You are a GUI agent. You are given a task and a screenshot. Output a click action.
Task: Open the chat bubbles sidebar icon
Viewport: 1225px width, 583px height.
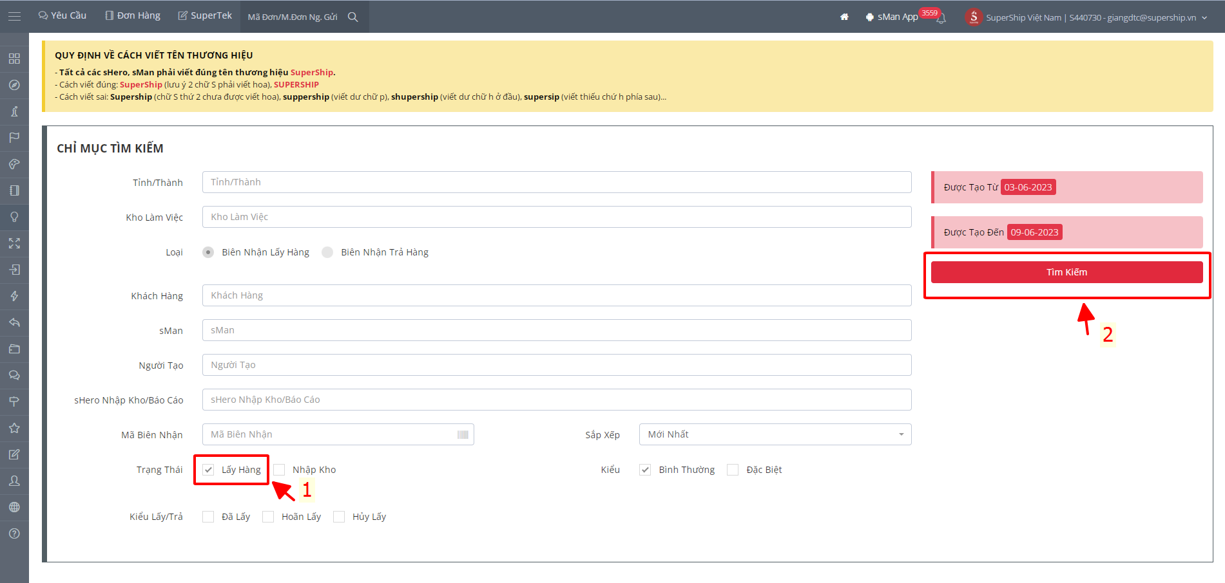(x=14, y=375)
